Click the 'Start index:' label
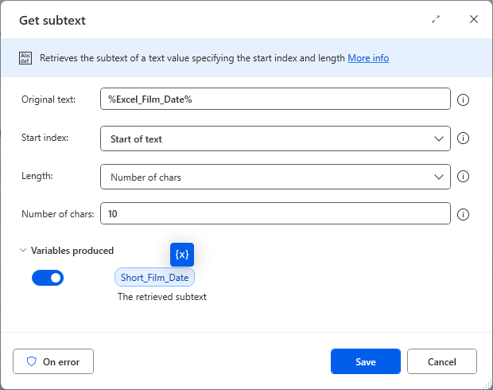This screenshot has width=493, height=390. 45,138
